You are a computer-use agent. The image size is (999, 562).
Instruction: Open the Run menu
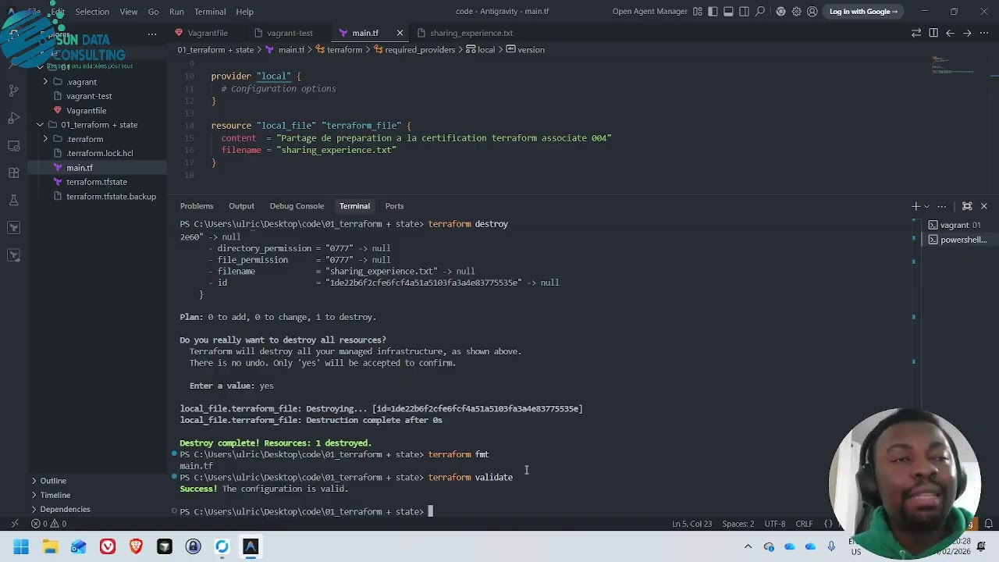[176, 12]
